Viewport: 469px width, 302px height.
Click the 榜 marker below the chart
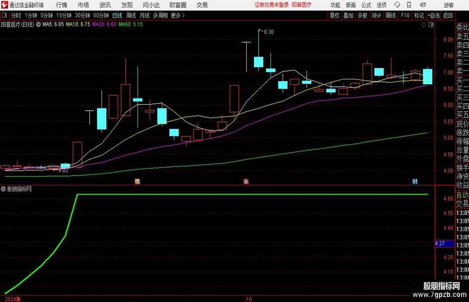137,181
